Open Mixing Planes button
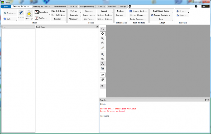The height and width of the screenshot is (134, 211). [x=138, y=15]
